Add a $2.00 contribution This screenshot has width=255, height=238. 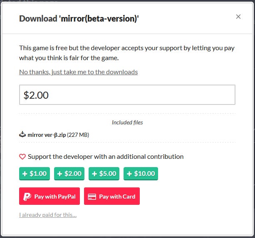pyautogui.click(x=69, y=174)
